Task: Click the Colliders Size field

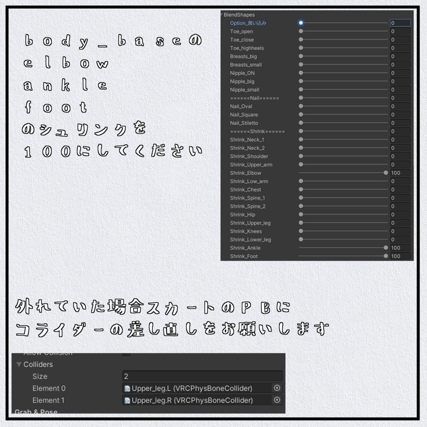Action: click(x=202, y=376)
